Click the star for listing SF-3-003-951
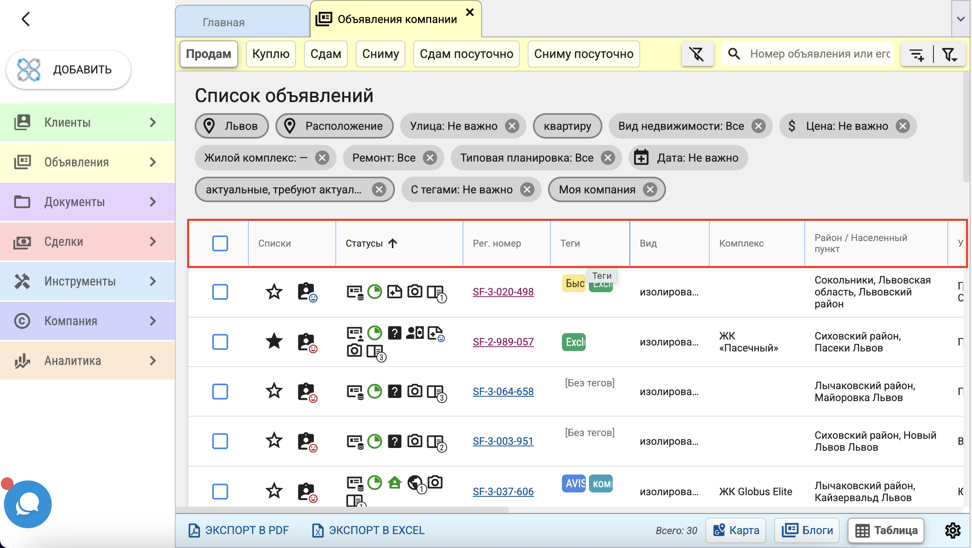This screenshot has width=972, height=548. pyautogui.click(x=274, y=441)
